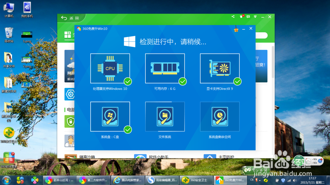Click the green 360 accelerate floating ball
The height and width of the screenshot is (185, 330).
click(x=299, y=161)
